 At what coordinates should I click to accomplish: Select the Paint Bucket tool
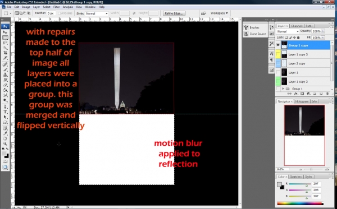click(5, 90)
